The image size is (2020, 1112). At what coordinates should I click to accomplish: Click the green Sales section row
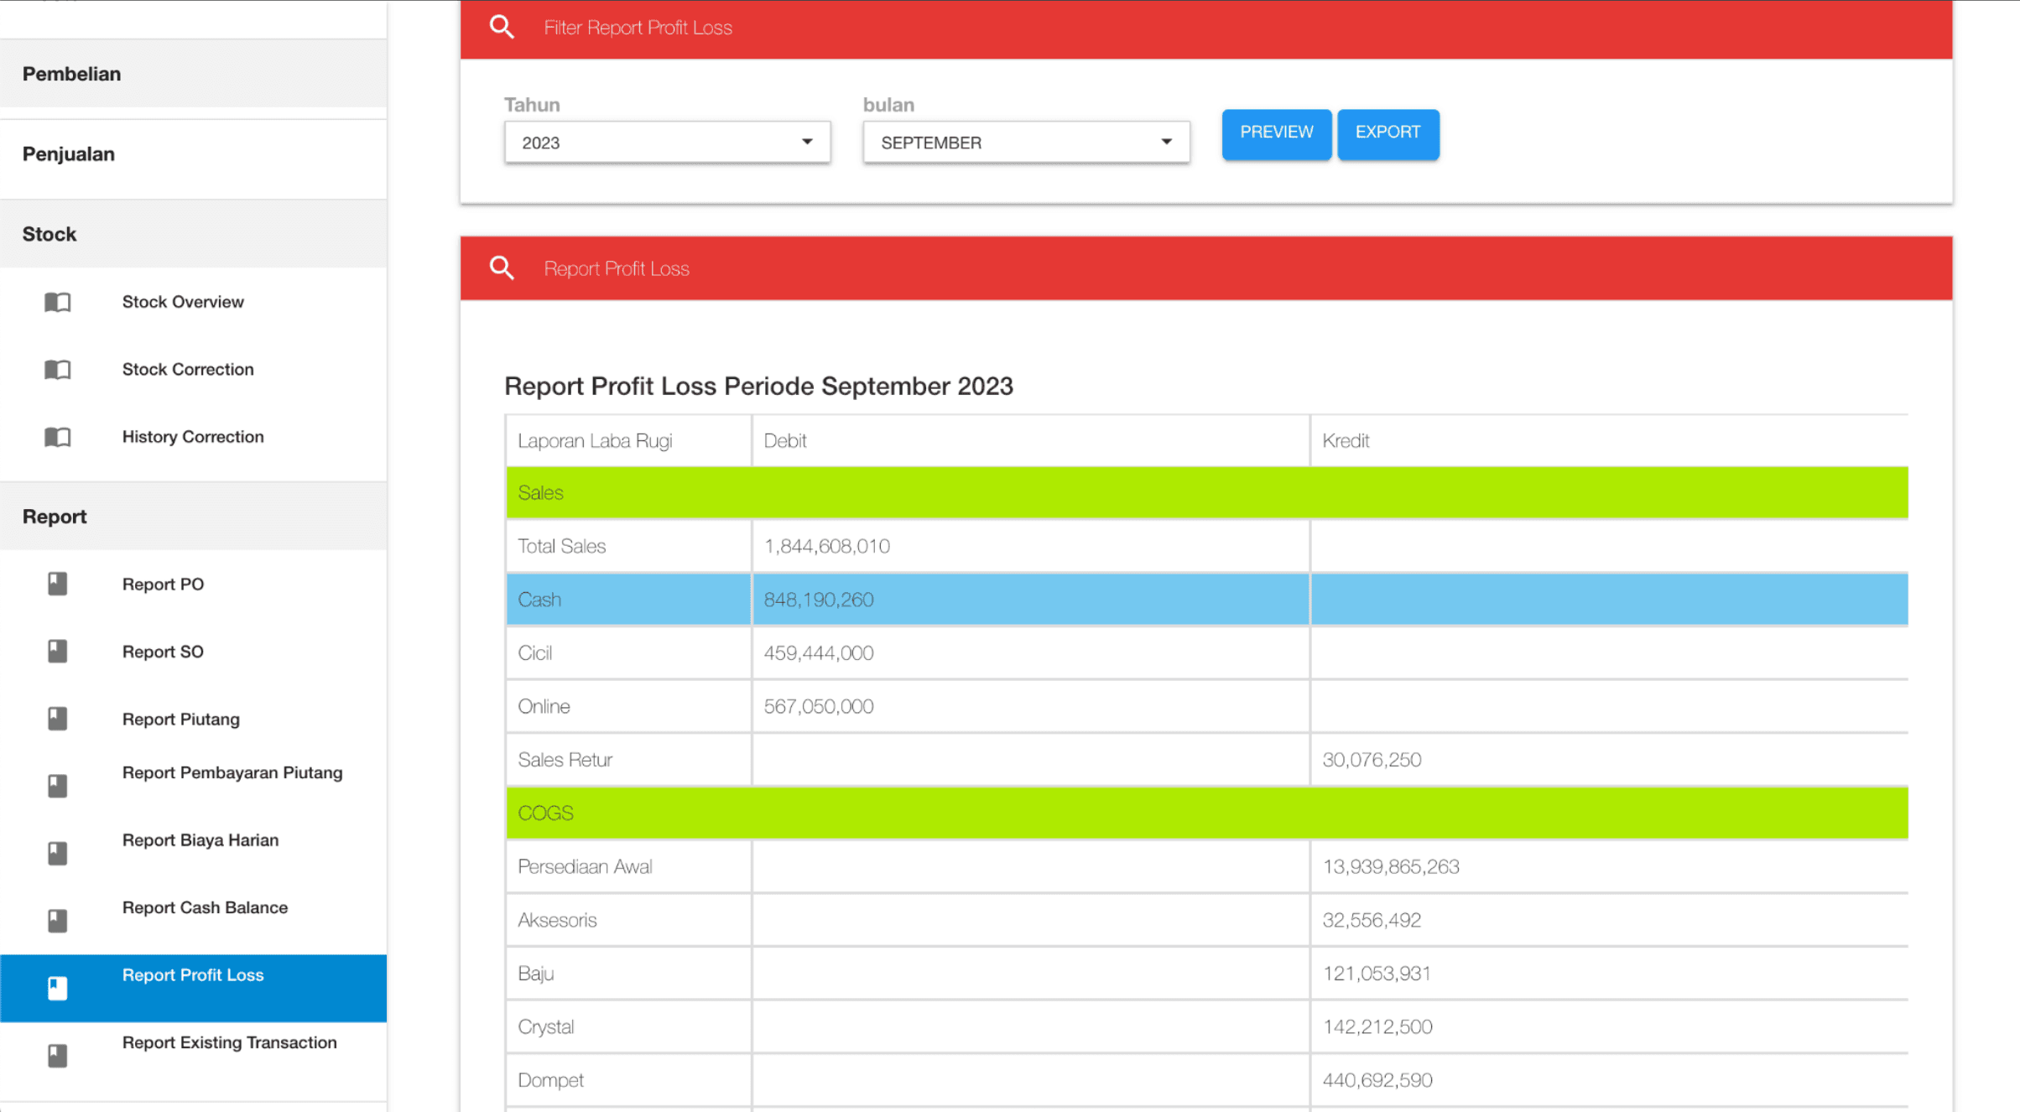(1206, 492)
